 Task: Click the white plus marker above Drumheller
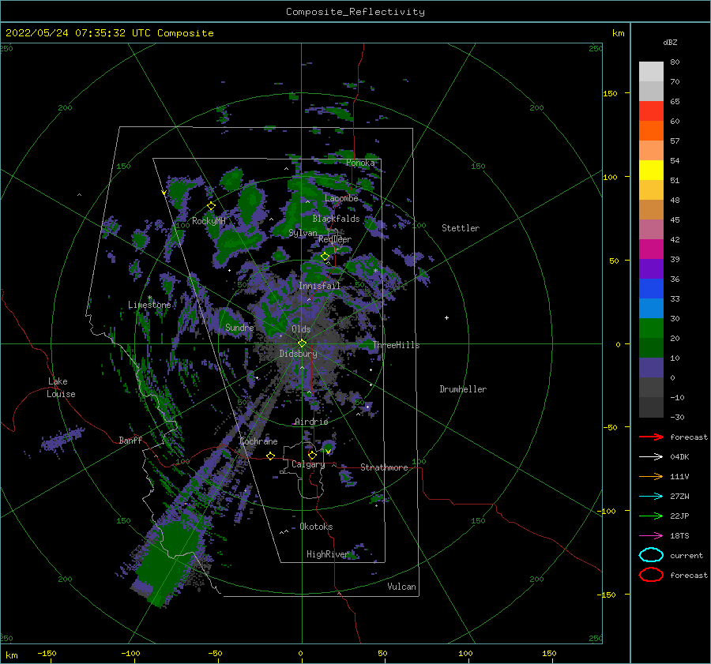[x=446, y=317]
